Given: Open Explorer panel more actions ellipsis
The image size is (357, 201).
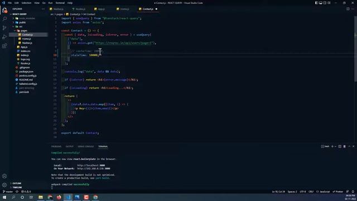Looking at the screenshot, I should click(x=43, y=9).
